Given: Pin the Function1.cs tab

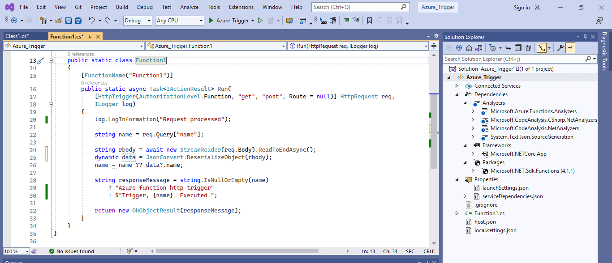Looking at the screenshot, I should pos(90,36).
